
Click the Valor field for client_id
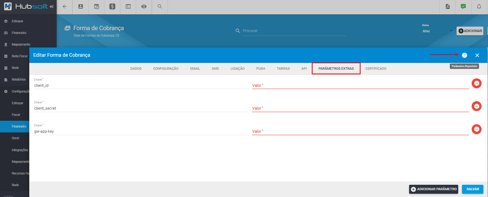coord(361,85)
